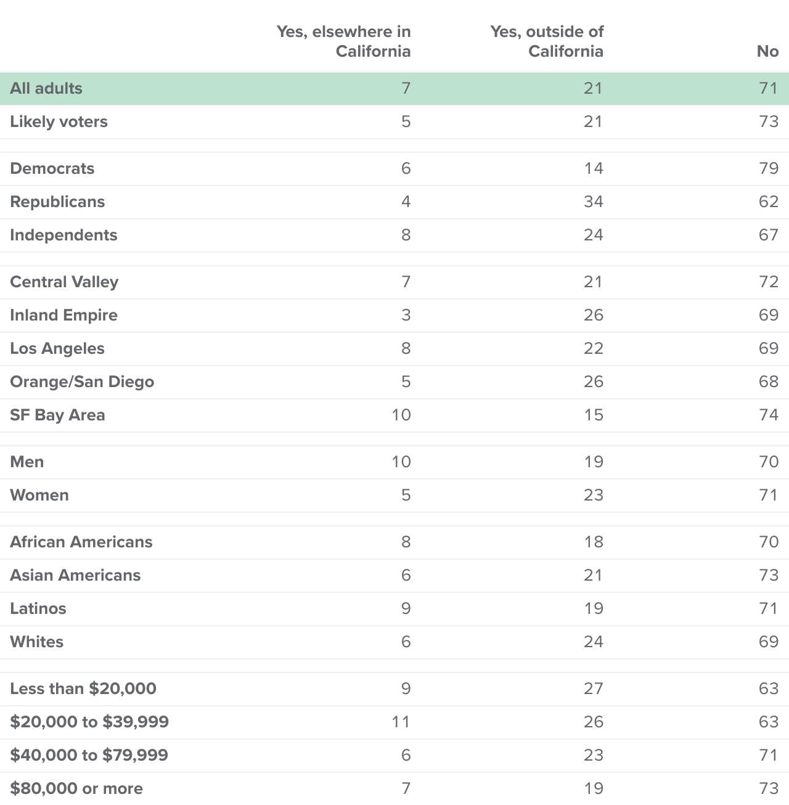Select the $40,000 to $79,999 row label
Viewport: 789px width, 805px height.
click(x=89, y=755)
